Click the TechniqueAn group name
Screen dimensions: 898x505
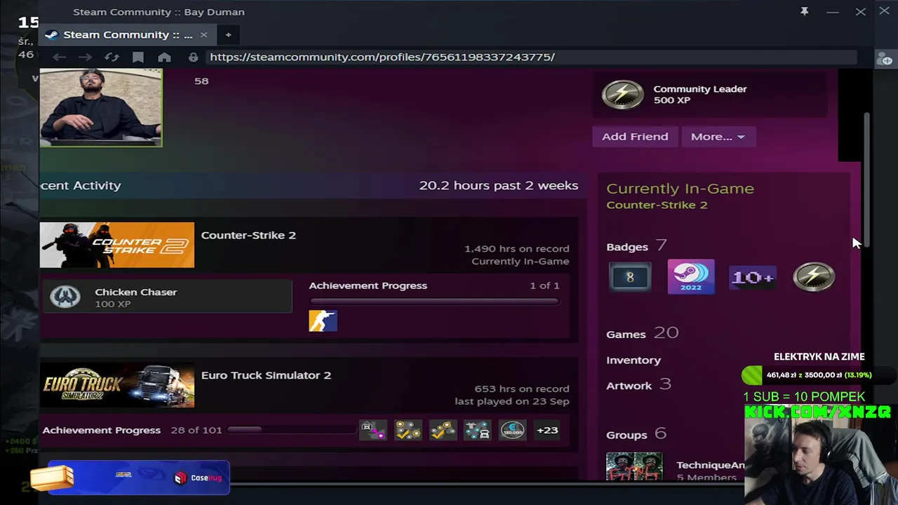pyautogui.click(x=710, y=465)
